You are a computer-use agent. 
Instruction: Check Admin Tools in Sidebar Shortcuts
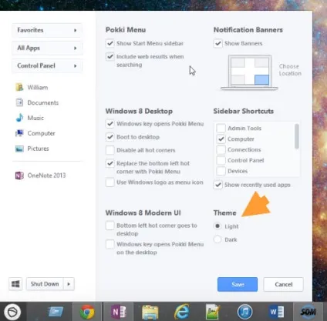(221, 128)
